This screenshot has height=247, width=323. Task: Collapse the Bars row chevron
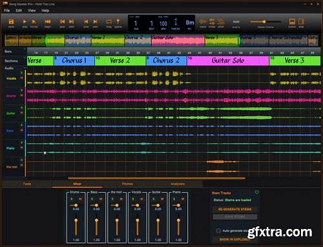25,49
